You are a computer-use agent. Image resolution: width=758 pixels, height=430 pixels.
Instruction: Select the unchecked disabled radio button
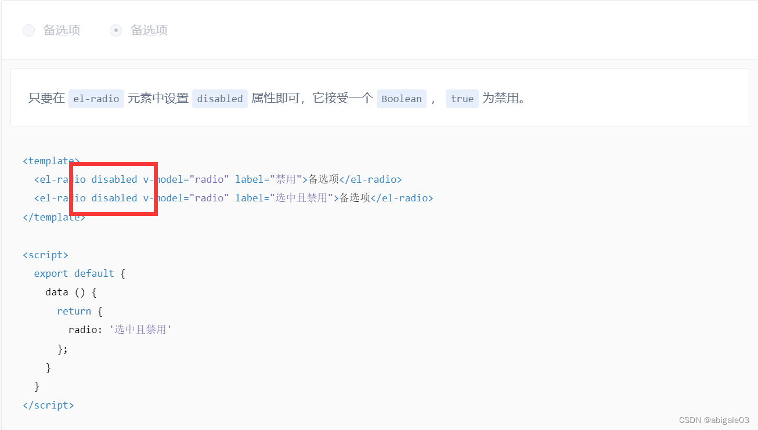tap(28, 31)
